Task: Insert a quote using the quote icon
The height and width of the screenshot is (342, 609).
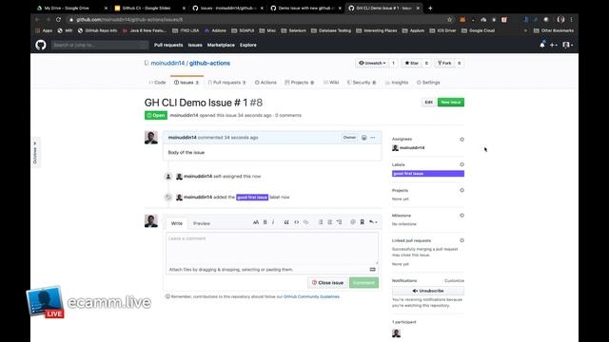Action: pyautogui.click(x=286, y=222)
